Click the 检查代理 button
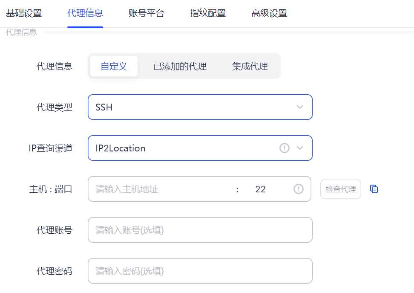414x293 pixels. click(x=340, y=189)
